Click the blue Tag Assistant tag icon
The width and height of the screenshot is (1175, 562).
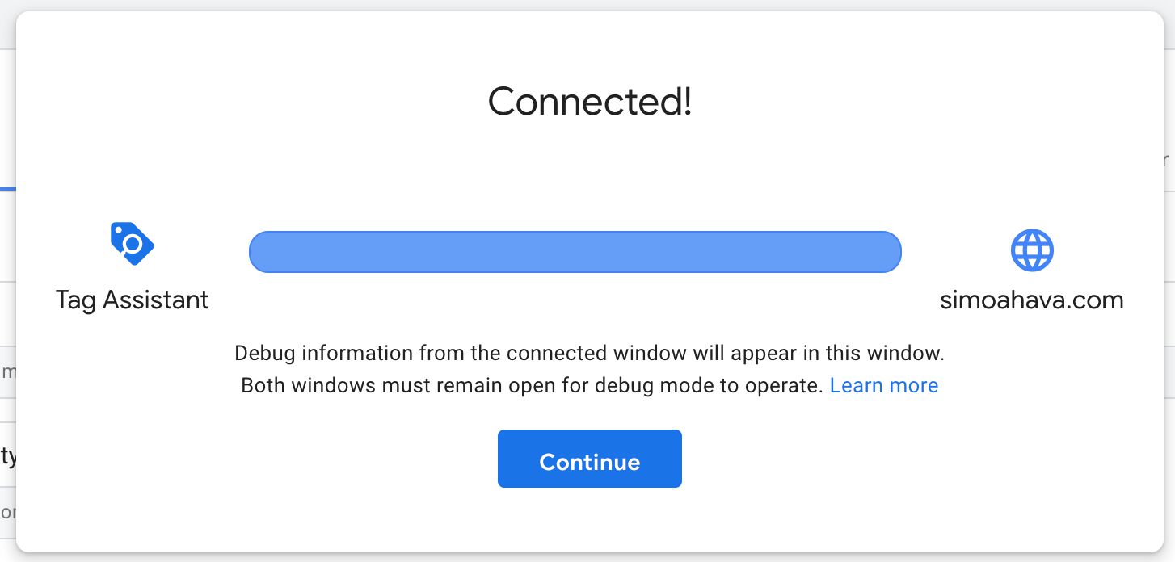point(132,244)
